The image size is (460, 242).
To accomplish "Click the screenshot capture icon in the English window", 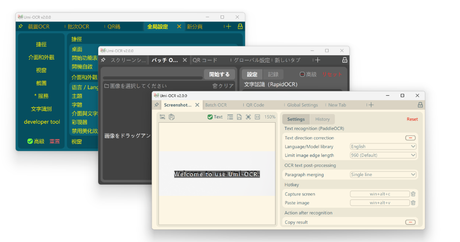I will [162, 117].
